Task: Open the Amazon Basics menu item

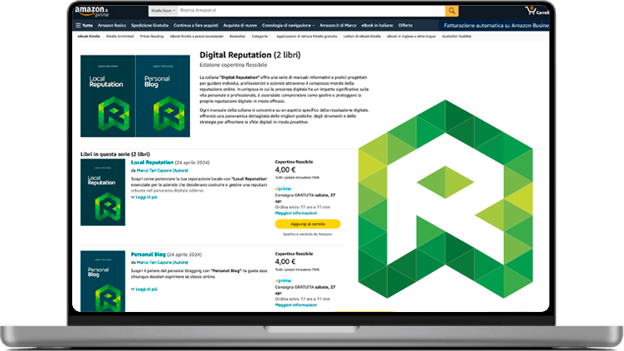Action: tap(111, 26)
